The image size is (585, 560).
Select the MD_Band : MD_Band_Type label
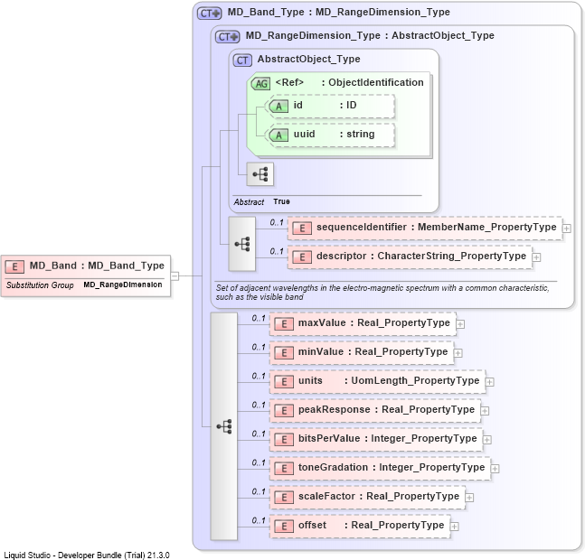97,266
